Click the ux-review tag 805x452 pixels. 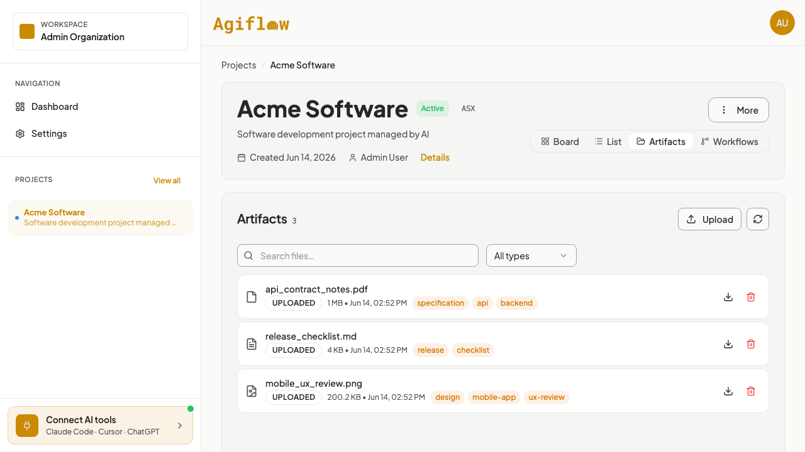pyautogui.click(x=547, y=397)
